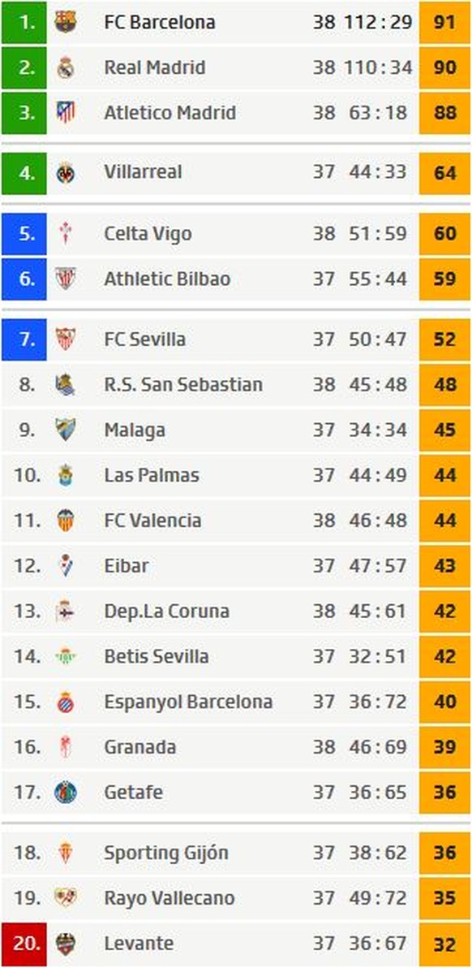472x968 pixels.
Task: Click the Las Palmas team name
Action: tap(152, 475)
